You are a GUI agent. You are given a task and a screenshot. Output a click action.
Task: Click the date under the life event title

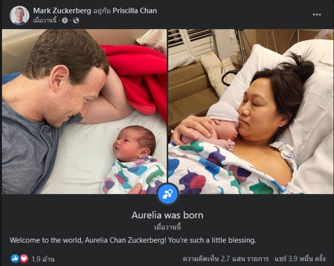167,227
